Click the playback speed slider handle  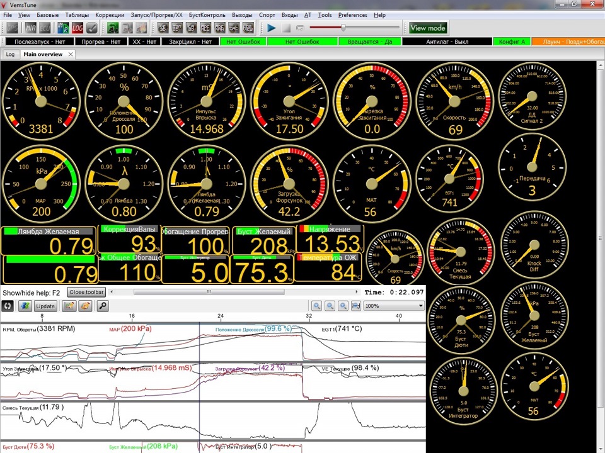tap(343, 28)
